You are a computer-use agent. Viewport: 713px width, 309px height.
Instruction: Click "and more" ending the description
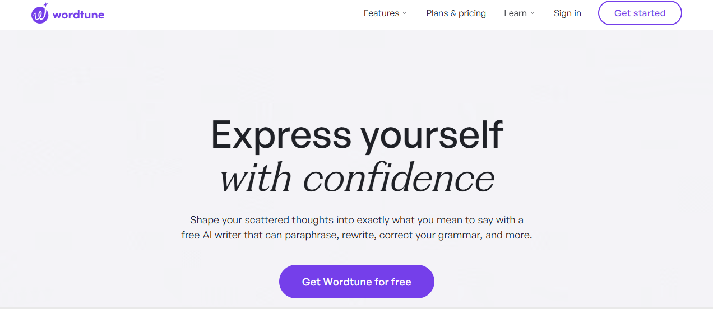[508, 235]
